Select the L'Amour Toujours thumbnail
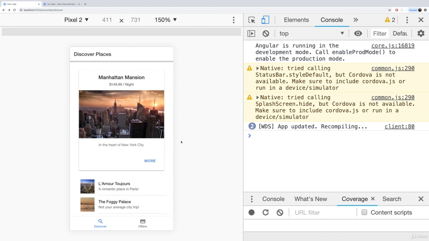This screenshot has width=429, height=241. click(x=87, y=186)
